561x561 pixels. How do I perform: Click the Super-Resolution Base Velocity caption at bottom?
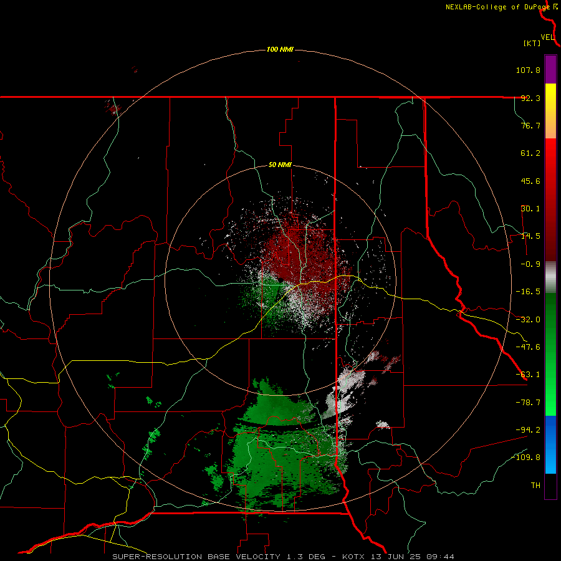(x=284, y=557)
